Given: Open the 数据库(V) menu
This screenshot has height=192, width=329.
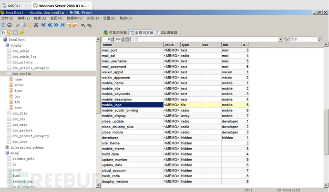Looking at the screenshot, I should click(75, 18).
